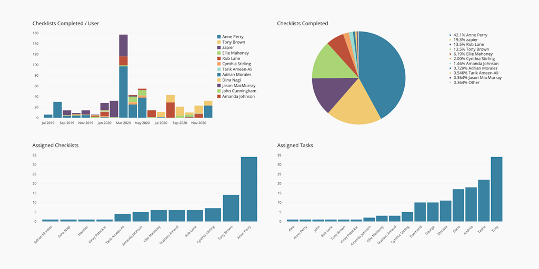Click the 'Checklists Completed / User' chart title
Viewport: 539px width, 269px height.
66,23
